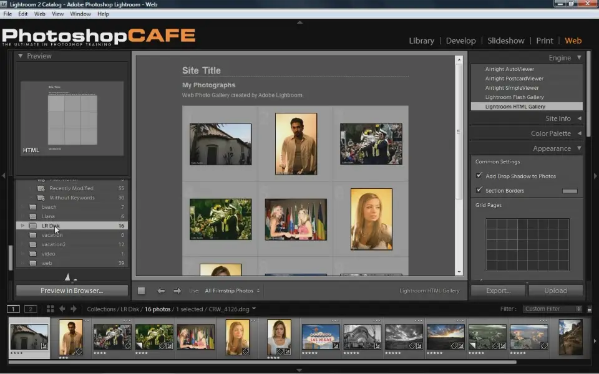Open Grid view using the grid icon
Viewport: 599px width, 374px height.
click(50, 309)
